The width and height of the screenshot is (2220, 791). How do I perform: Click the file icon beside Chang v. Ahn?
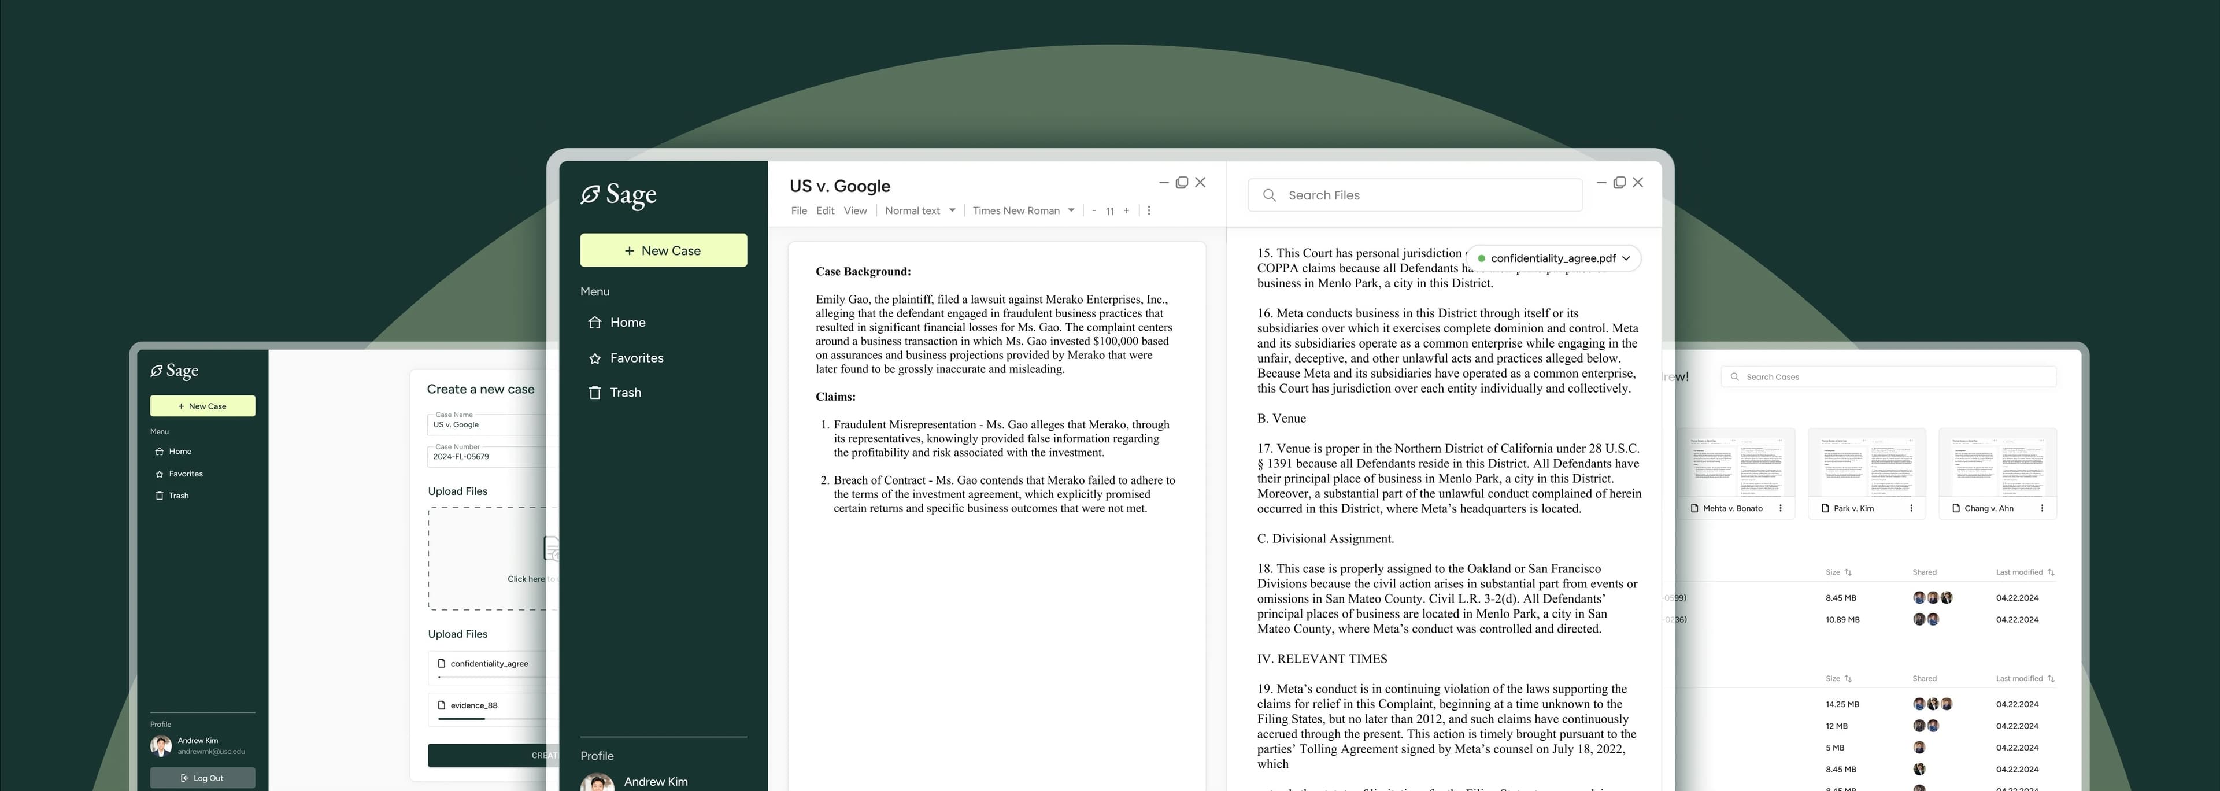click(1956, 508)
